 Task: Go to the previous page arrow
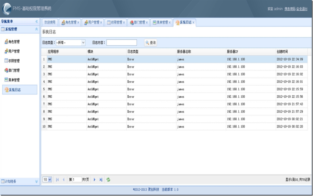pos(64,179)
